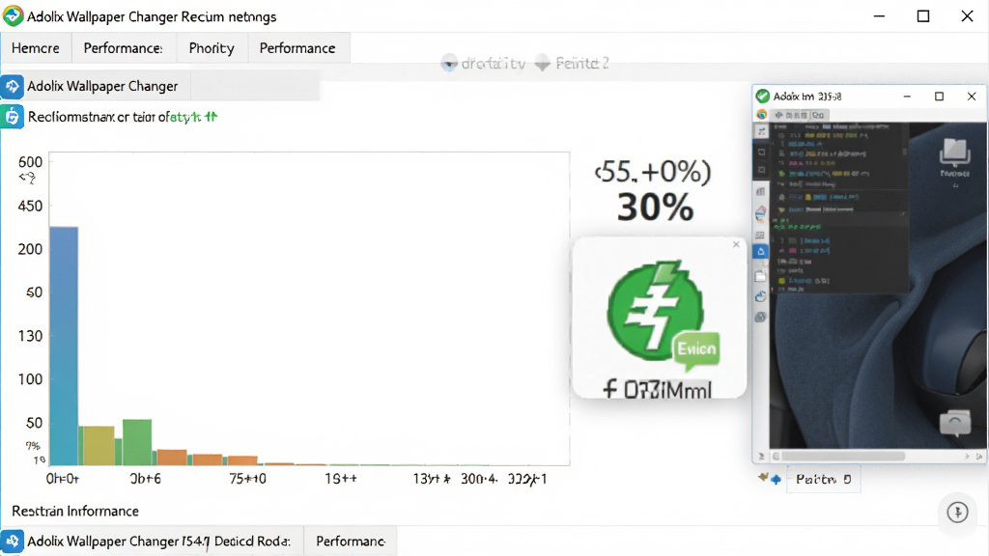Click the 30% value text

click(655, 207)
